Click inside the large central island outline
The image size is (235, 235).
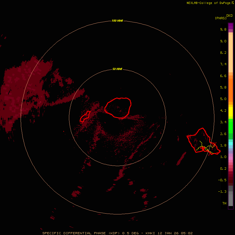(118, 108)
